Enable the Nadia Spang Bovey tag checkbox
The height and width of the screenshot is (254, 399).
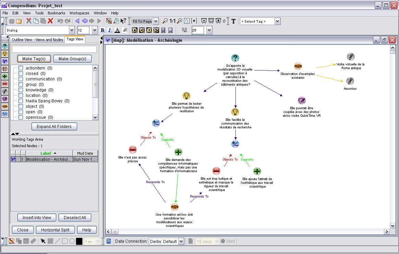click(x=21, y=101)
